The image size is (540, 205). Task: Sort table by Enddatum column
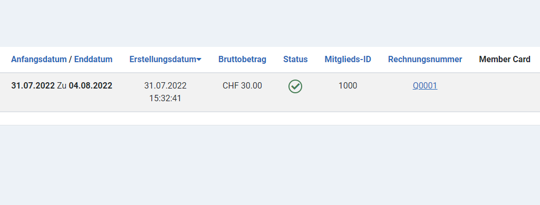pyautogui.click(x=93, y=59)
